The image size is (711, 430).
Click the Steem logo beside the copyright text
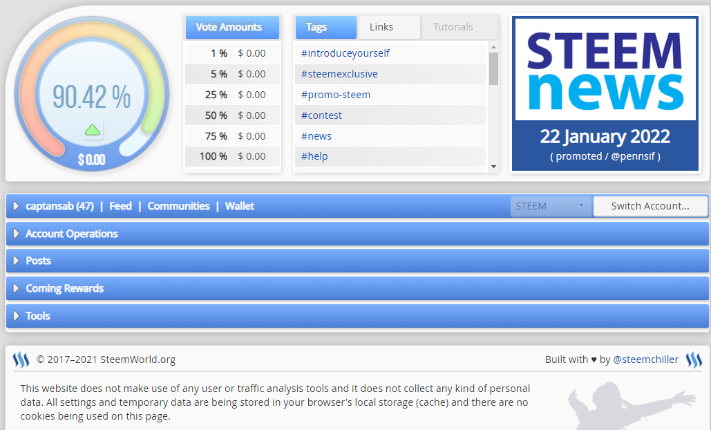(x=21, y=359)
